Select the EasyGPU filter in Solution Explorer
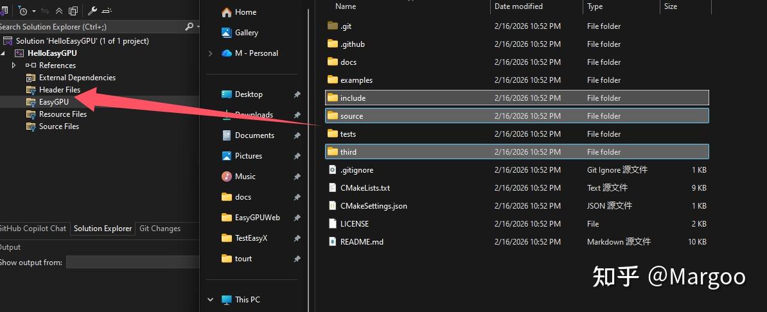 tap(54, 101)
